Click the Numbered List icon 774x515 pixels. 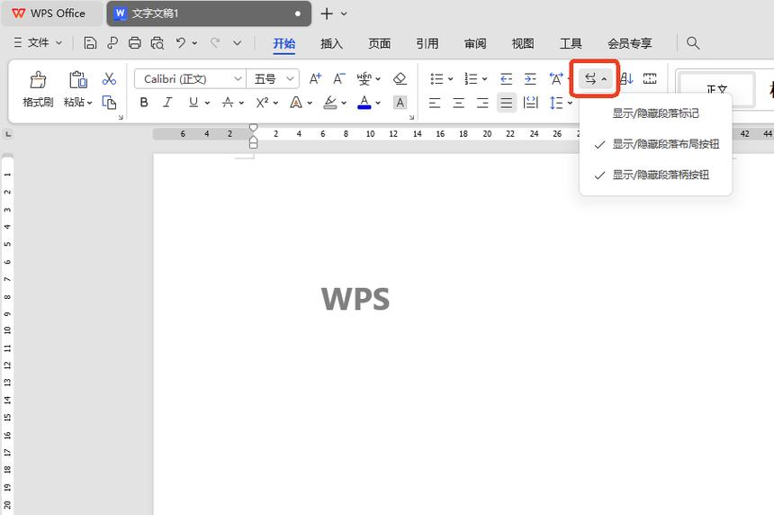(x=471, y=78)
